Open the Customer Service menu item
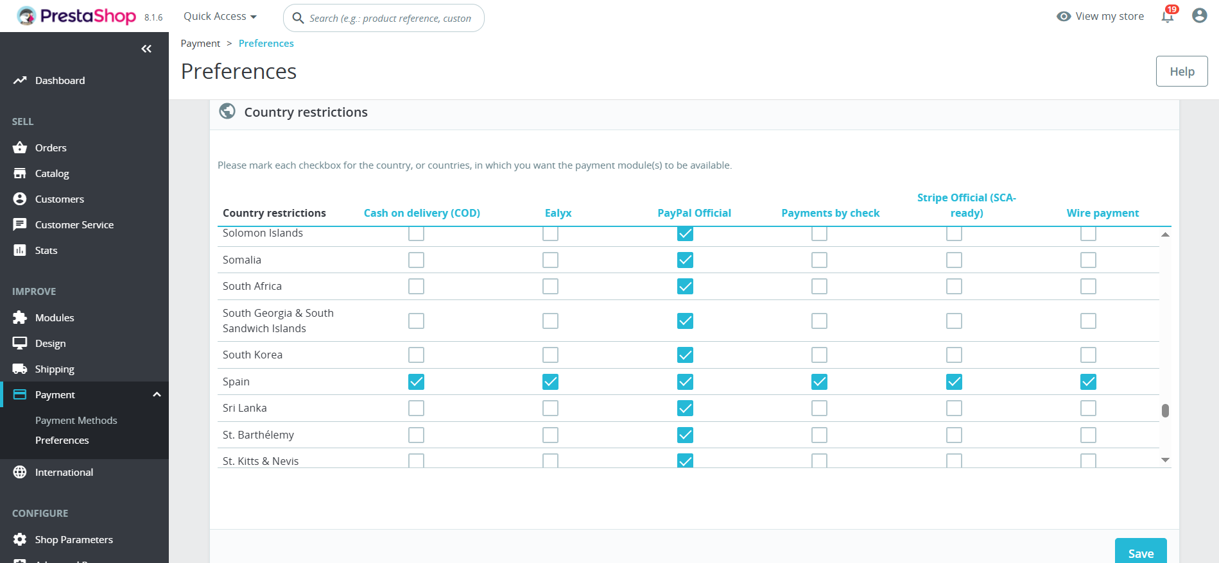1219x563 pixels. point(74,224)
